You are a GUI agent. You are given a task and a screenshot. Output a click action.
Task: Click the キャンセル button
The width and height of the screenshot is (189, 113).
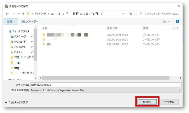169,102
